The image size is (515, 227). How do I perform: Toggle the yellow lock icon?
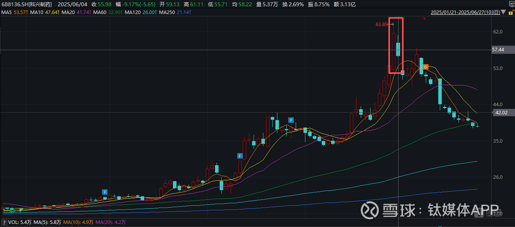[511, 12]
